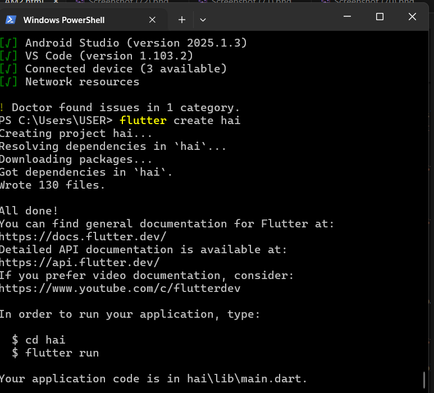Click green checkmark beside Android Studio
This screenshot has width=434, height=393.
8,43
